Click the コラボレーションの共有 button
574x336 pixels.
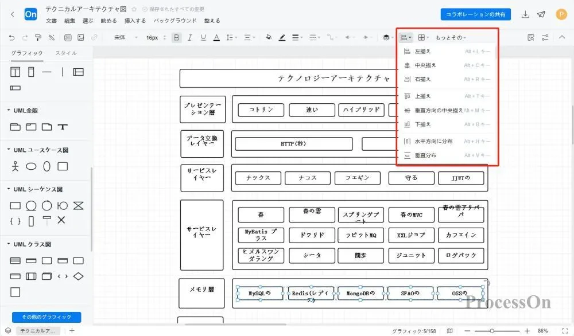475,14
